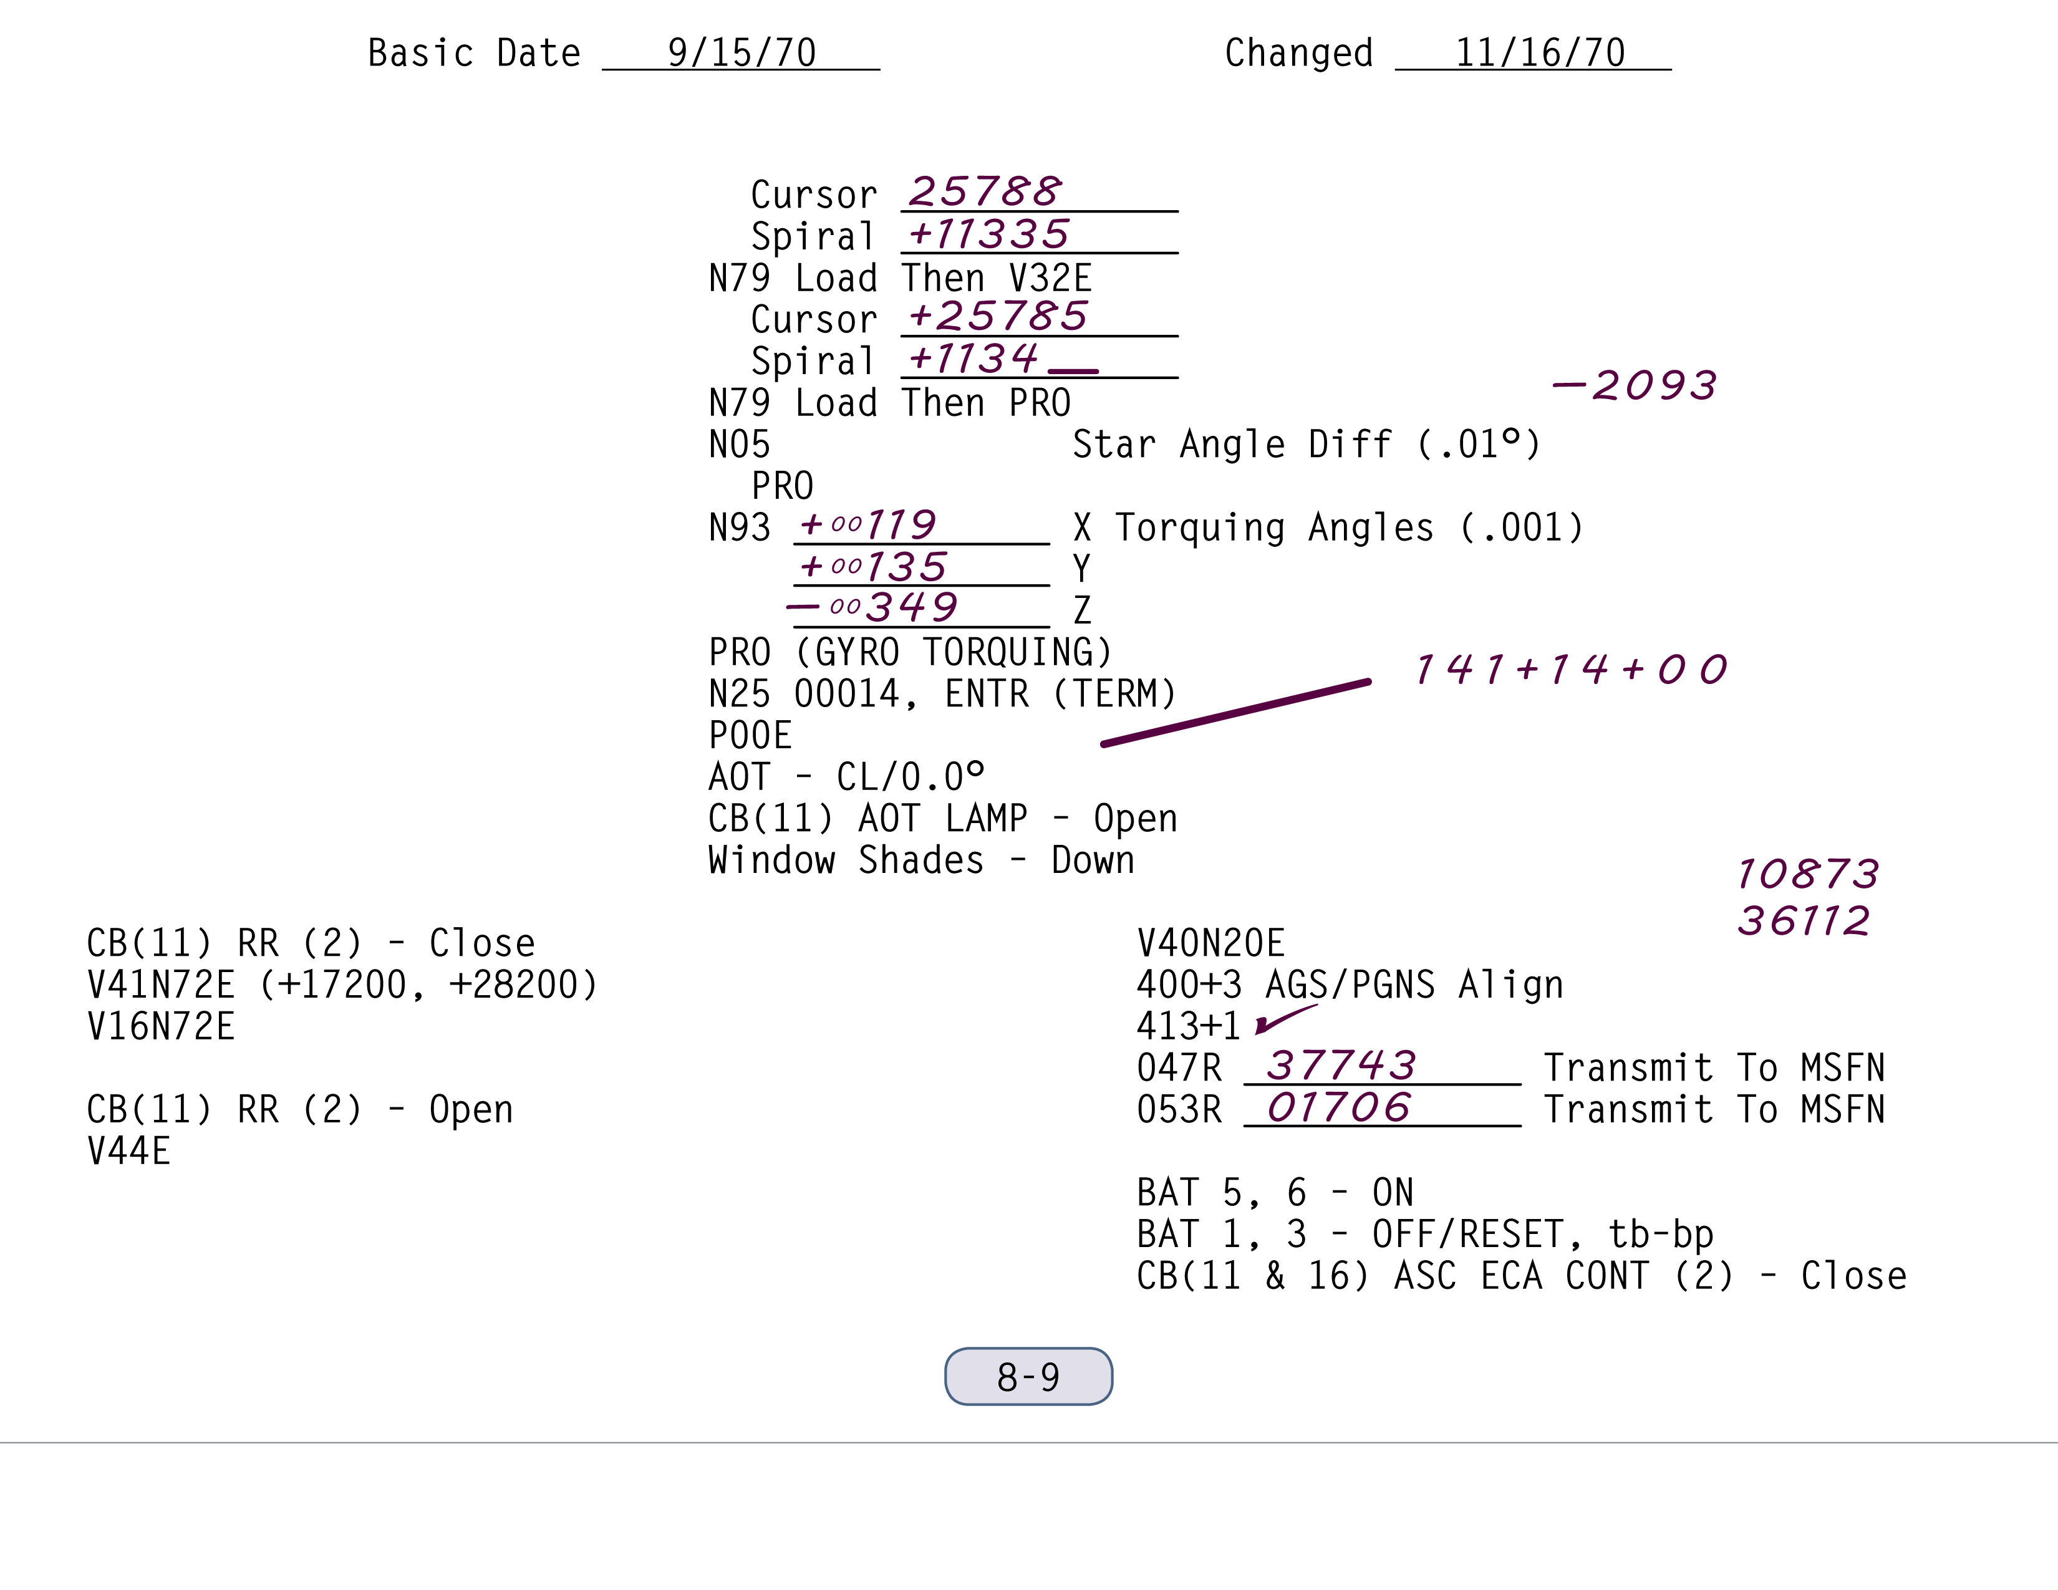Click the PRO (GYRO TORQUING) line

click(911, 652)
